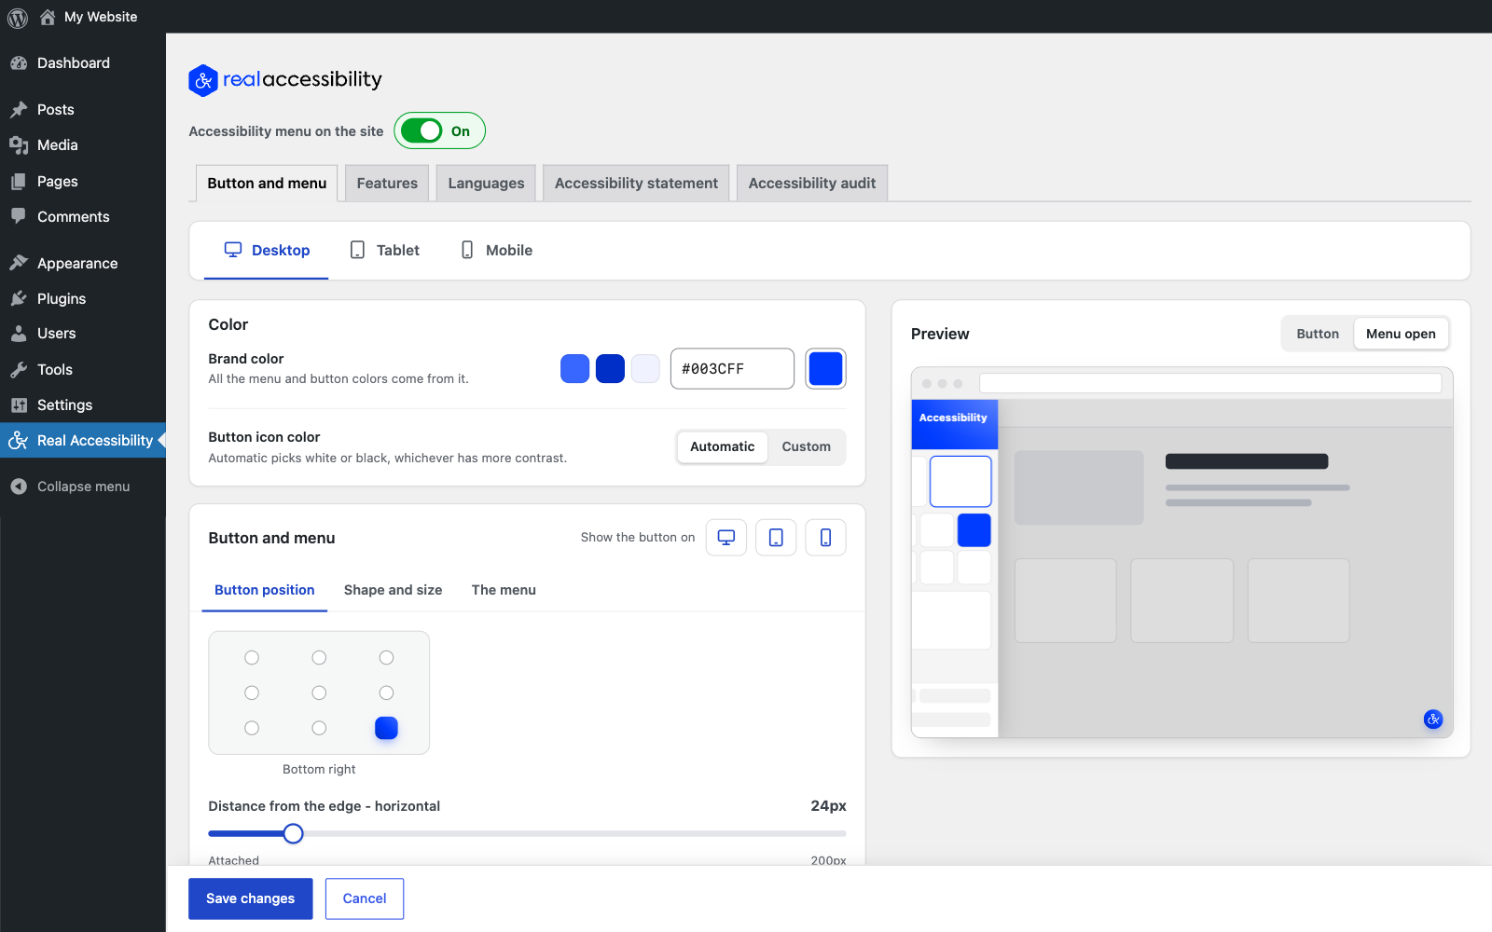Switch to the Button position sub-tab
1492x932 pixels.
coord(265,590)
